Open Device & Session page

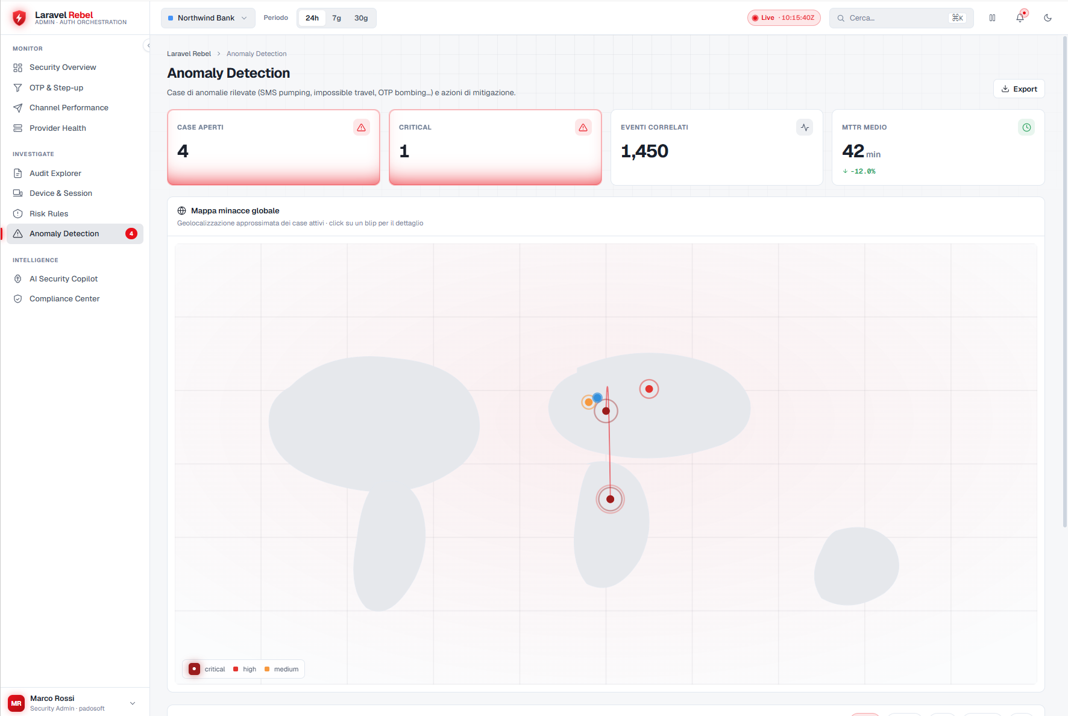[75, 193]
